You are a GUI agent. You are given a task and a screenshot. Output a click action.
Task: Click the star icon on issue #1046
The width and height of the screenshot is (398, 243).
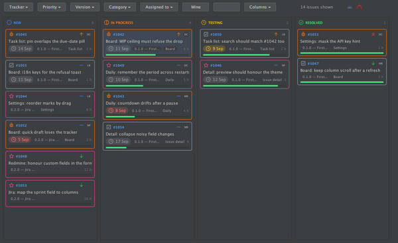pyautogui.click(x=206, y=65)
